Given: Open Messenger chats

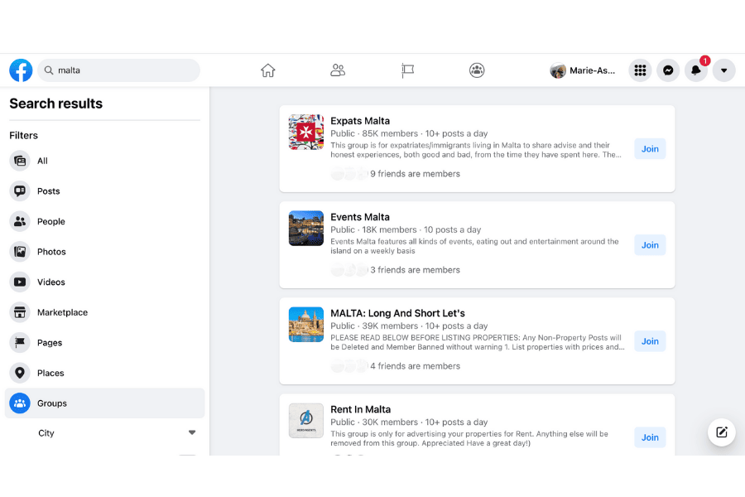Looking at the screenshot, I should 668,70.
